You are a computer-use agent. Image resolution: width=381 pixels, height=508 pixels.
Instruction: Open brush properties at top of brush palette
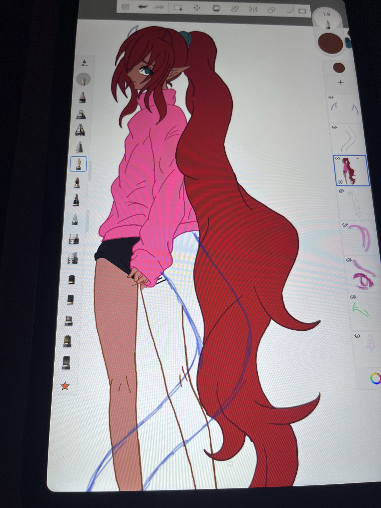(x=84, y=63)
